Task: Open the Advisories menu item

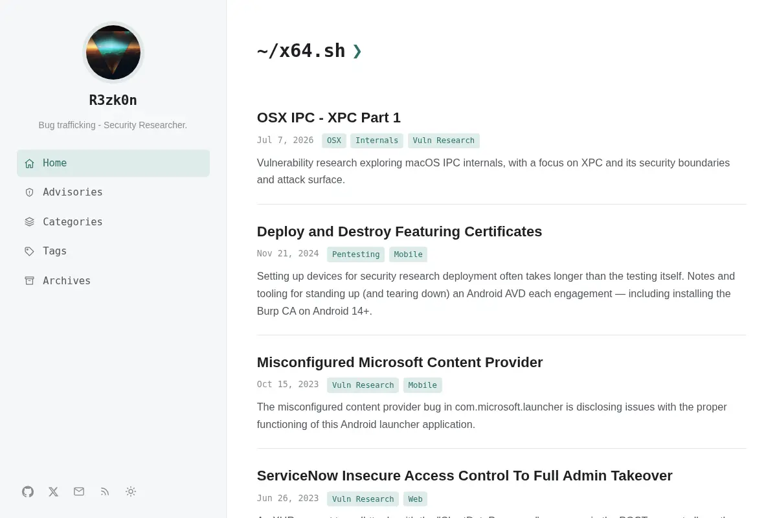Action: pyautogui.click(x=113, y=192)
